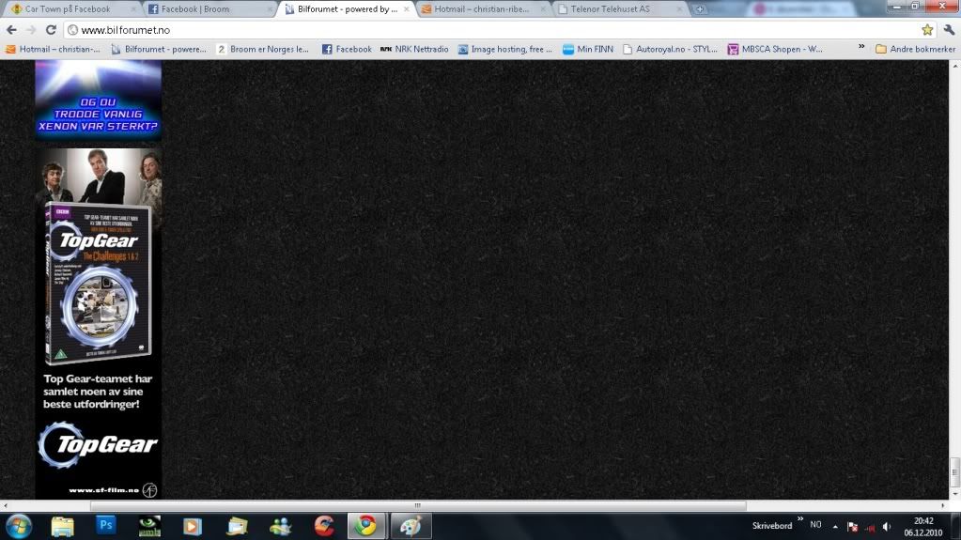Launch Photoshop from the taskbar
Image resolution: width=961 pixels, height=540 pixels.
click(106, 525)
